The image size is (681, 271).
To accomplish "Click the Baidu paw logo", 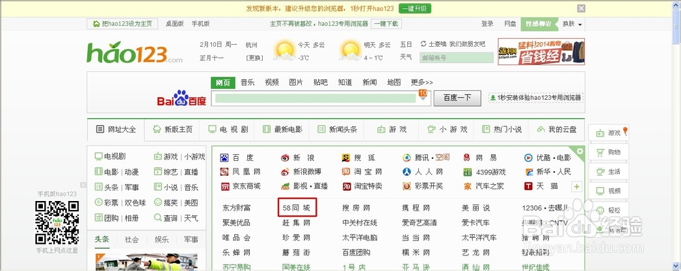I will [181, 98].
